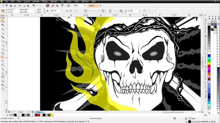This screenshot has width=220, height=123.
Task: Open the Contour docker tab
Action: 206,96
